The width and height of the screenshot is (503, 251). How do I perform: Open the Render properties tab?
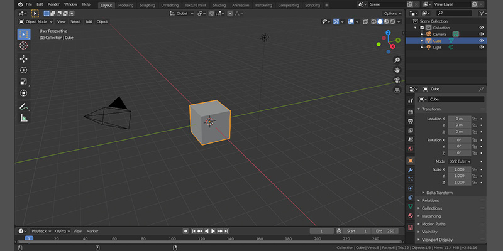411,112
